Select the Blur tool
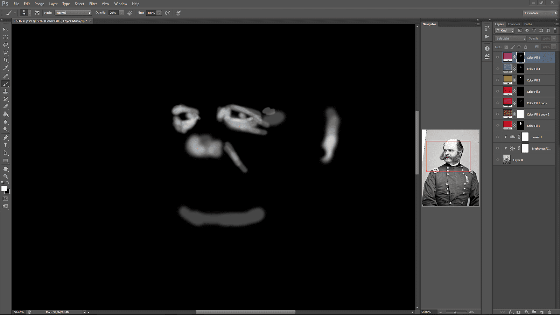Screen dimensions: 560x315 (6, 122)
